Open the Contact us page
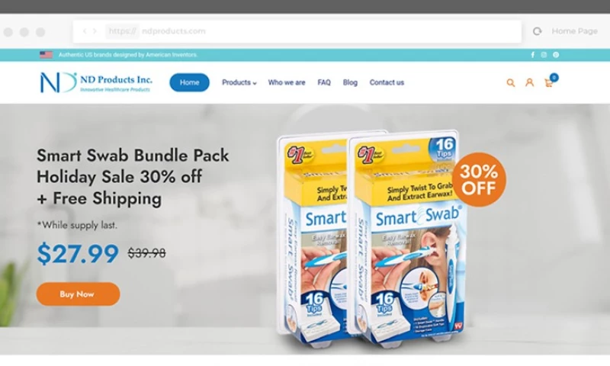The width and height of the screenshot is (610, 366). (387, 82)
